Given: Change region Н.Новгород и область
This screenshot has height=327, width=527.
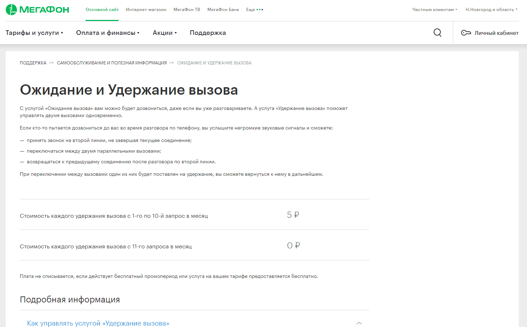Looking at the screenshot, I should point(491,10).
